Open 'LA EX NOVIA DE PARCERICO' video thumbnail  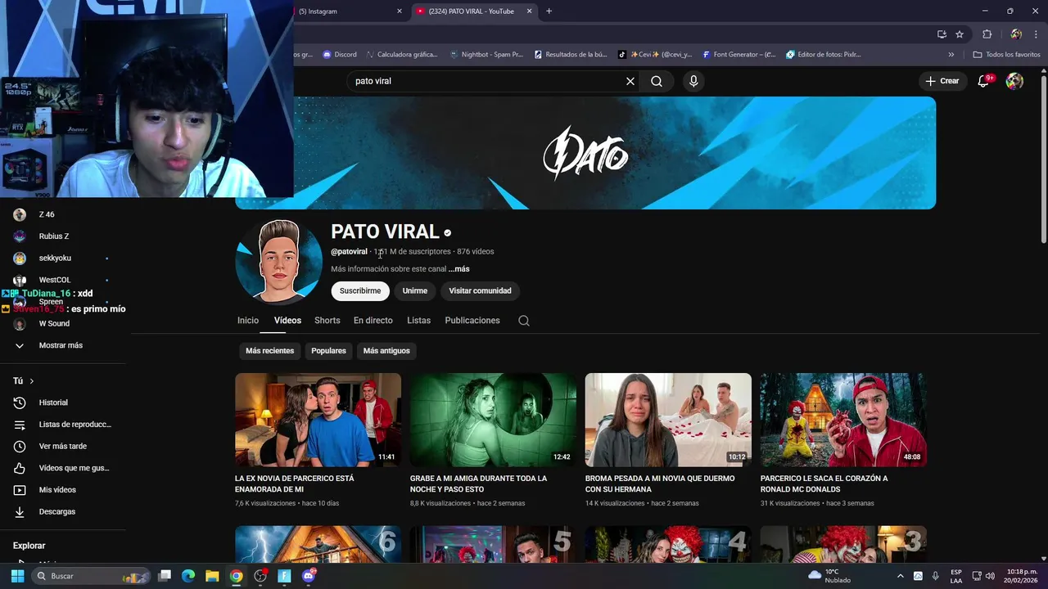pos(318,420)
